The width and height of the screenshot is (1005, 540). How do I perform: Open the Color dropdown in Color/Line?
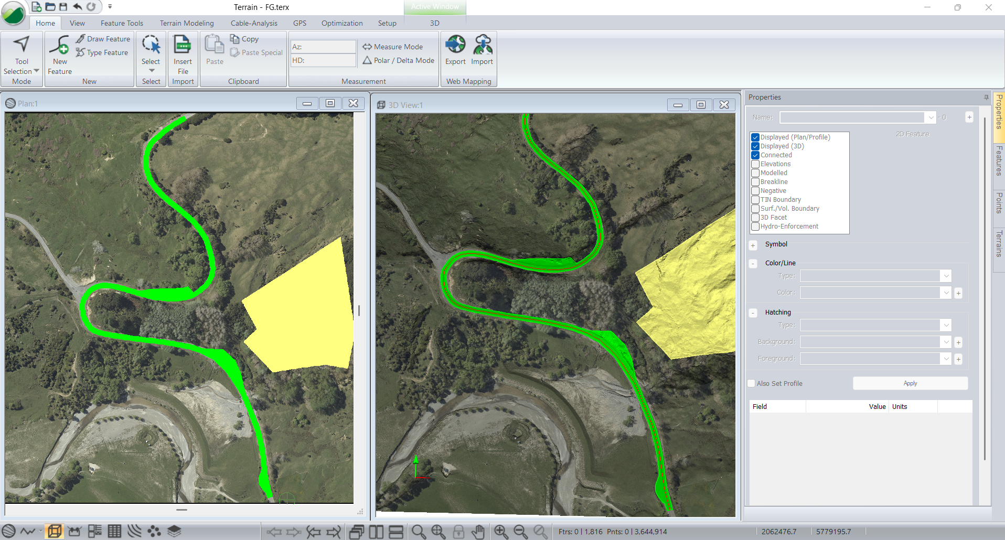pos(946,293)
